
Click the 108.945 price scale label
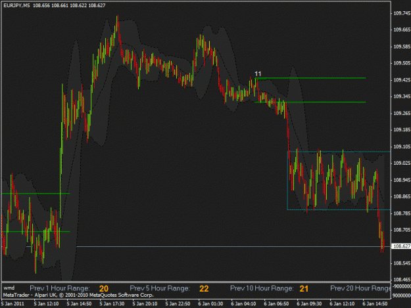click(x=402, y=180)
